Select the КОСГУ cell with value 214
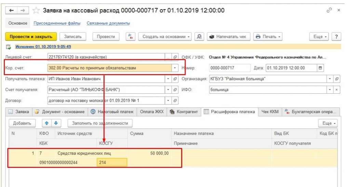Image resolution: width=350 pixels, height=187 pixels. 112,162
